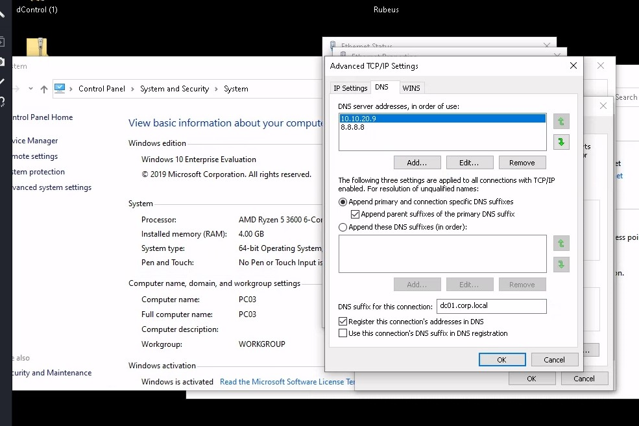639x426 pixels.
Task: Open the recent locations dropdown in address bar
Action: [x=30, y=89]
